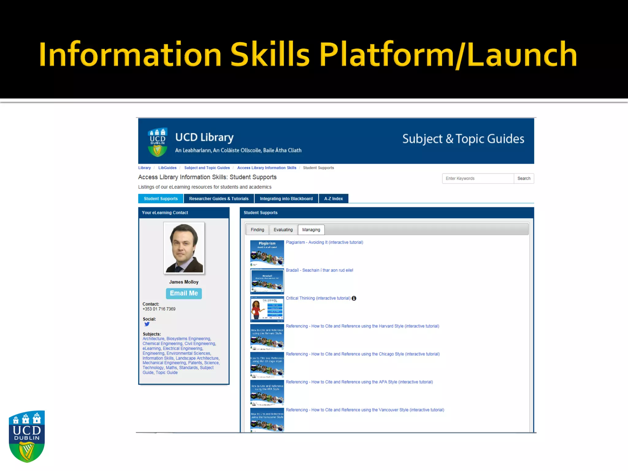Open Integrating into Blackboard tab

coord(286,199)
